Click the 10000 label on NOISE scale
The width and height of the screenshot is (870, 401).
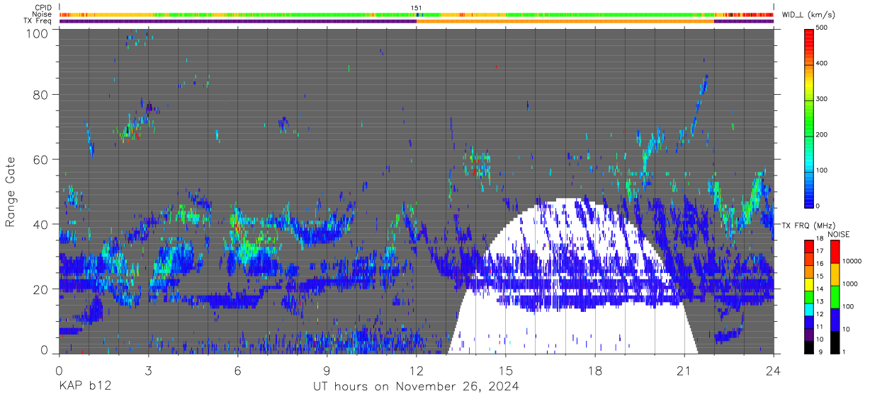coord(851,261)
